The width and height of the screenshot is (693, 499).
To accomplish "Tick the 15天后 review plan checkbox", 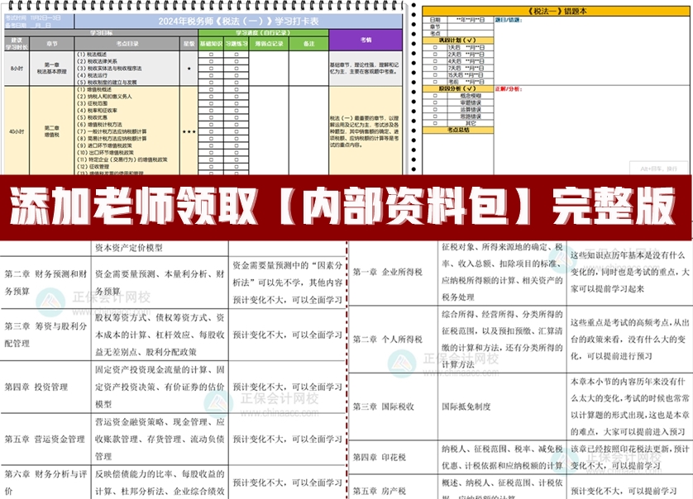I will tap(435, 75).
